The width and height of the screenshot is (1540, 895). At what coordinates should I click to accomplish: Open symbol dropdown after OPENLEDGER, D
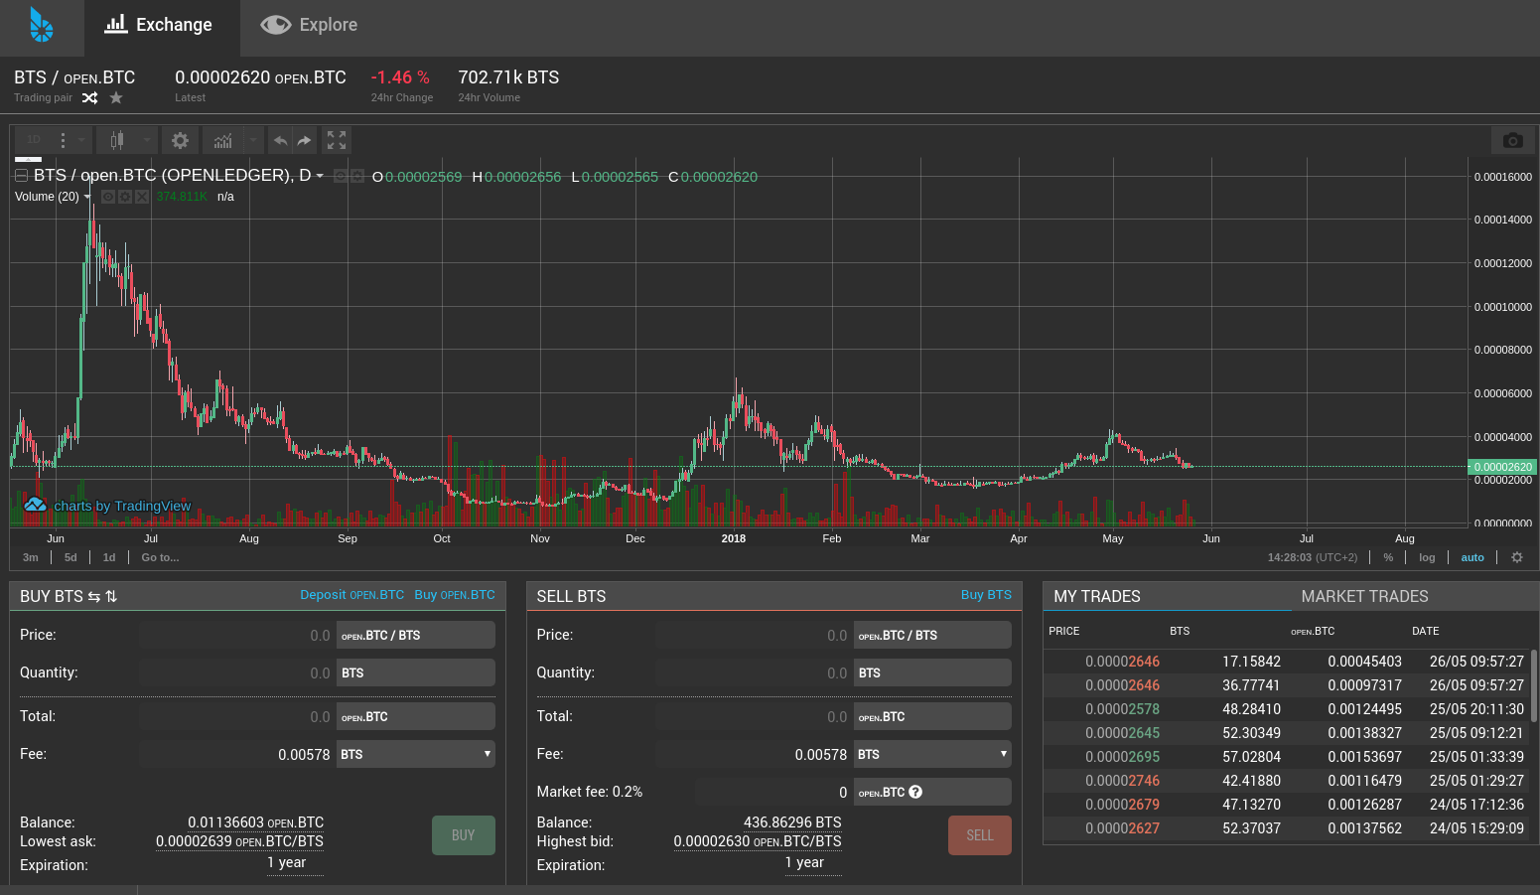click(320, 177)
